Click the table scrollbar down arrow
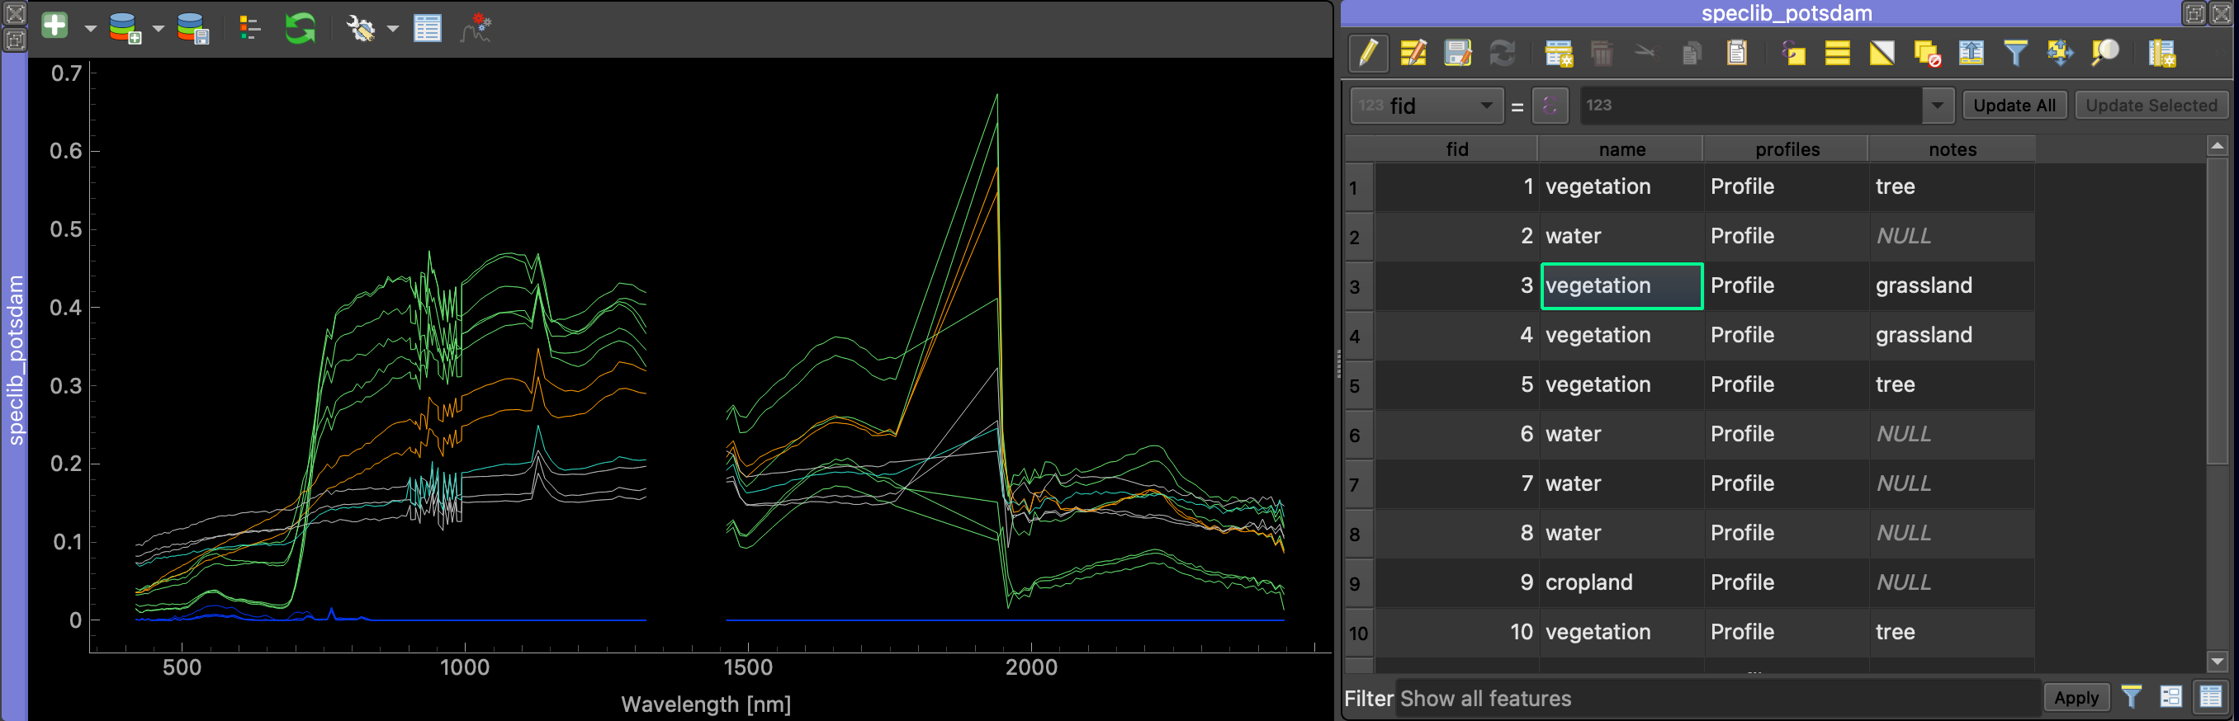The width and height of the screenshot is (2239, 721). coord(2218,662)
